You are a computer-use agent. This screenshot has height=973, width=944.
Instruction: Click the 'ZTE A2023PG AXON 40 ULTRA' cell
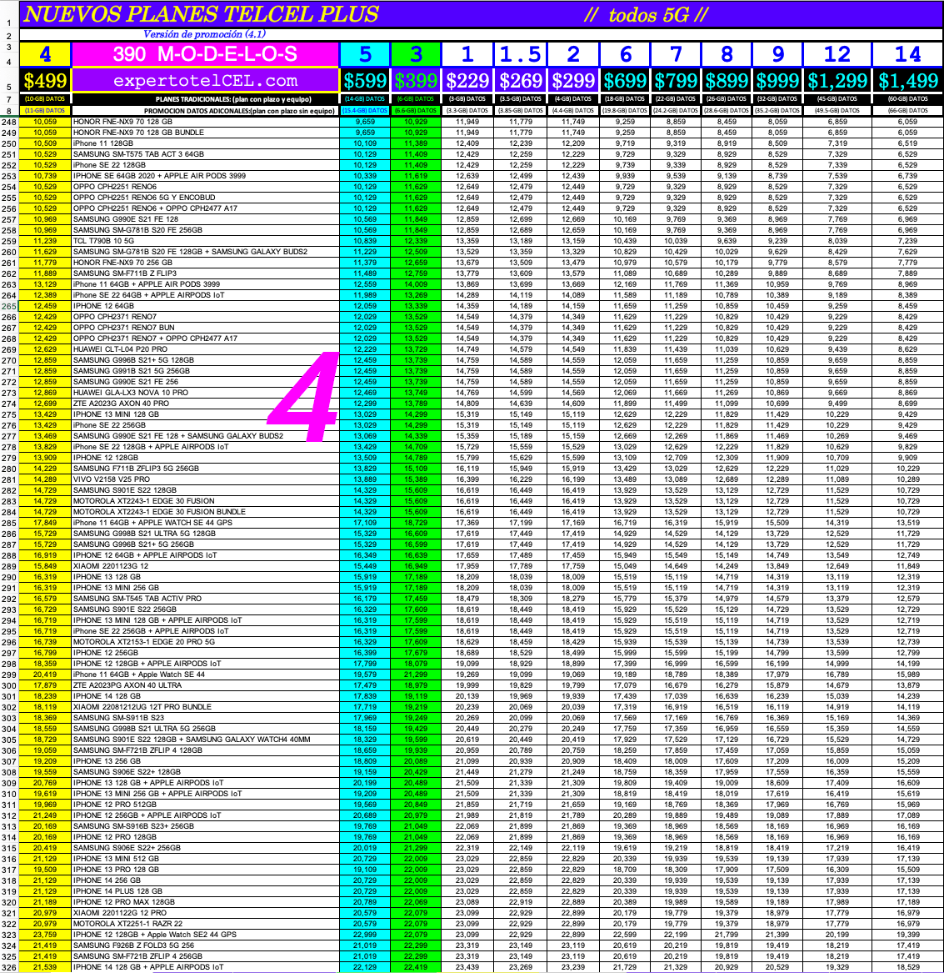[205, 685]
